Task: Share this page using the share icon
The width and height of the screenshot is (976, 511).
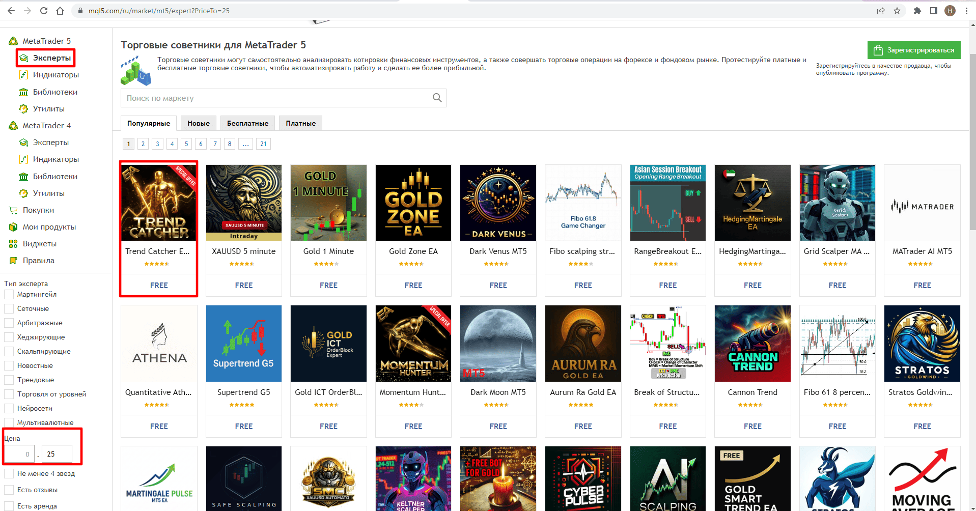Action: (x=881, y=11)
